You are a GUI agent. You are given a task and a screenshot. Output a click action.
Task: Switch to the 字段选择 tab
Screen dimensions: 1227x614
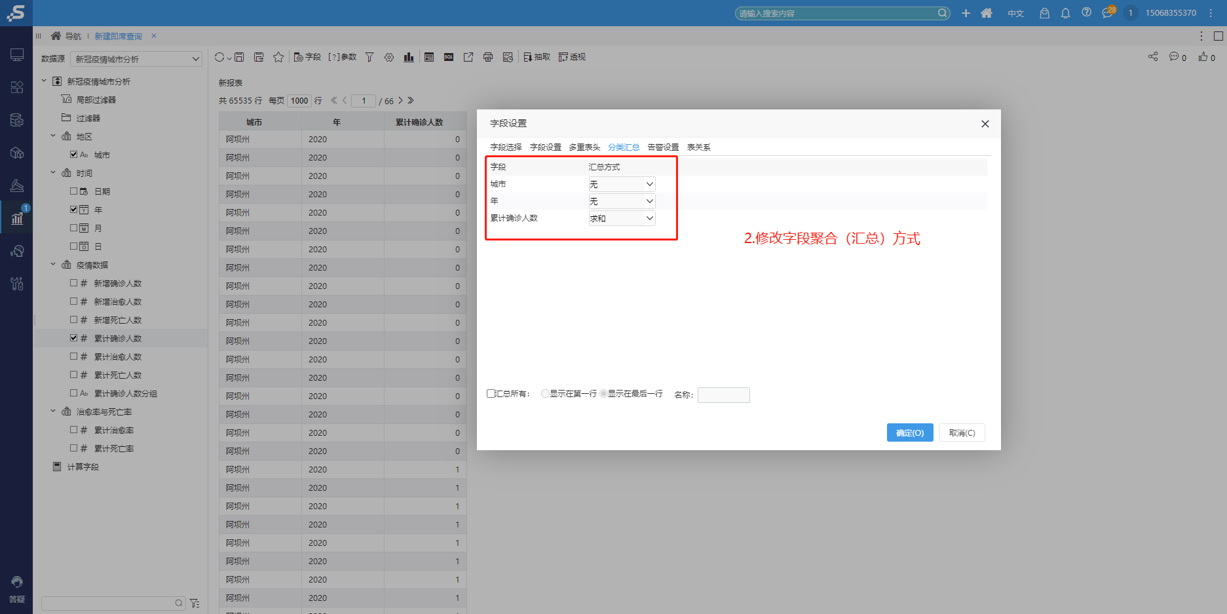506,147
